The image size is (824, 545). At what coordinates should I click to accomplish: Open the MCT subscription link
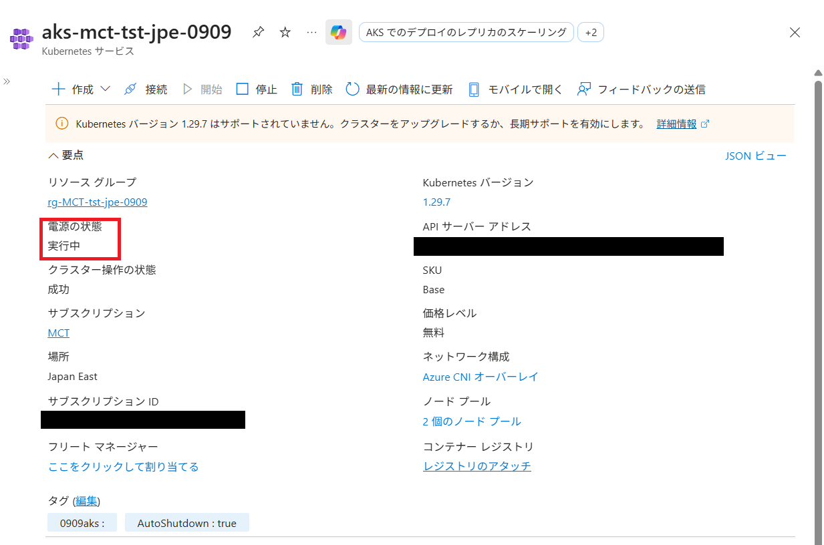59,333
